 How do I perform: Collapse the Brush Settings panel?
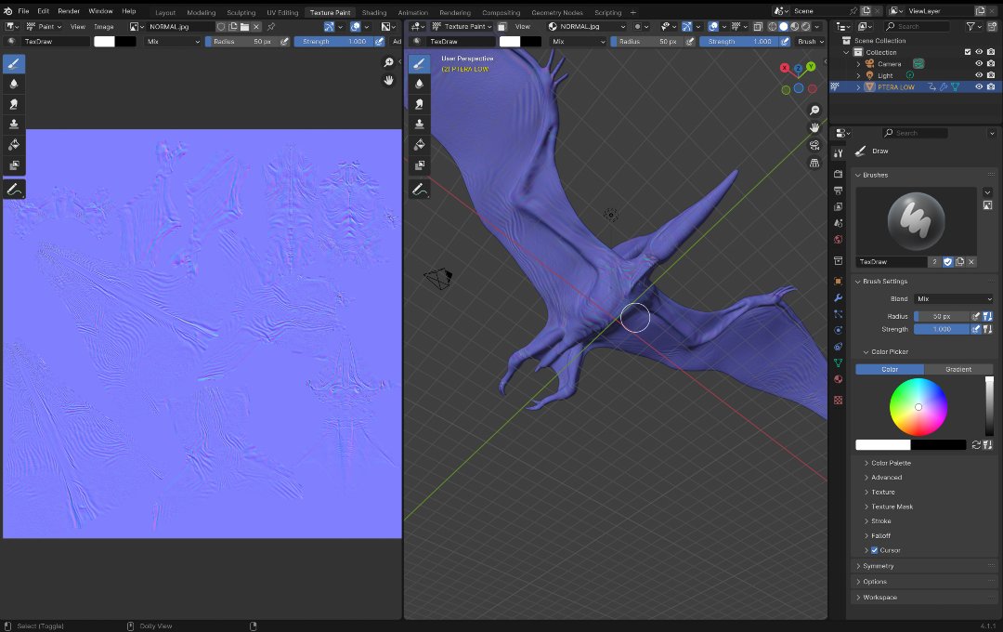coord(858,281)
